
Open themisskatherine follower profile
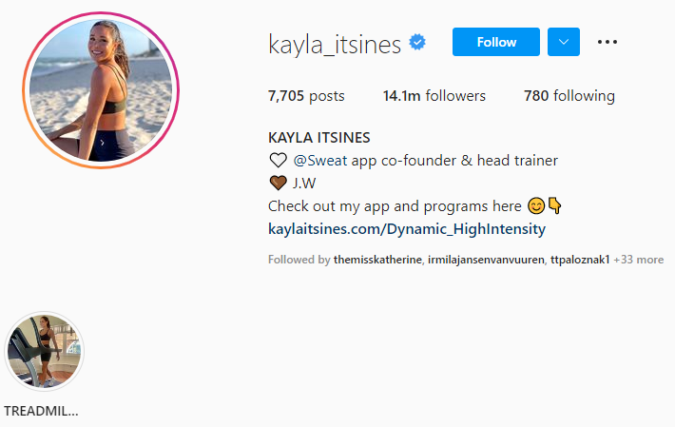click(x=377, y=260)
